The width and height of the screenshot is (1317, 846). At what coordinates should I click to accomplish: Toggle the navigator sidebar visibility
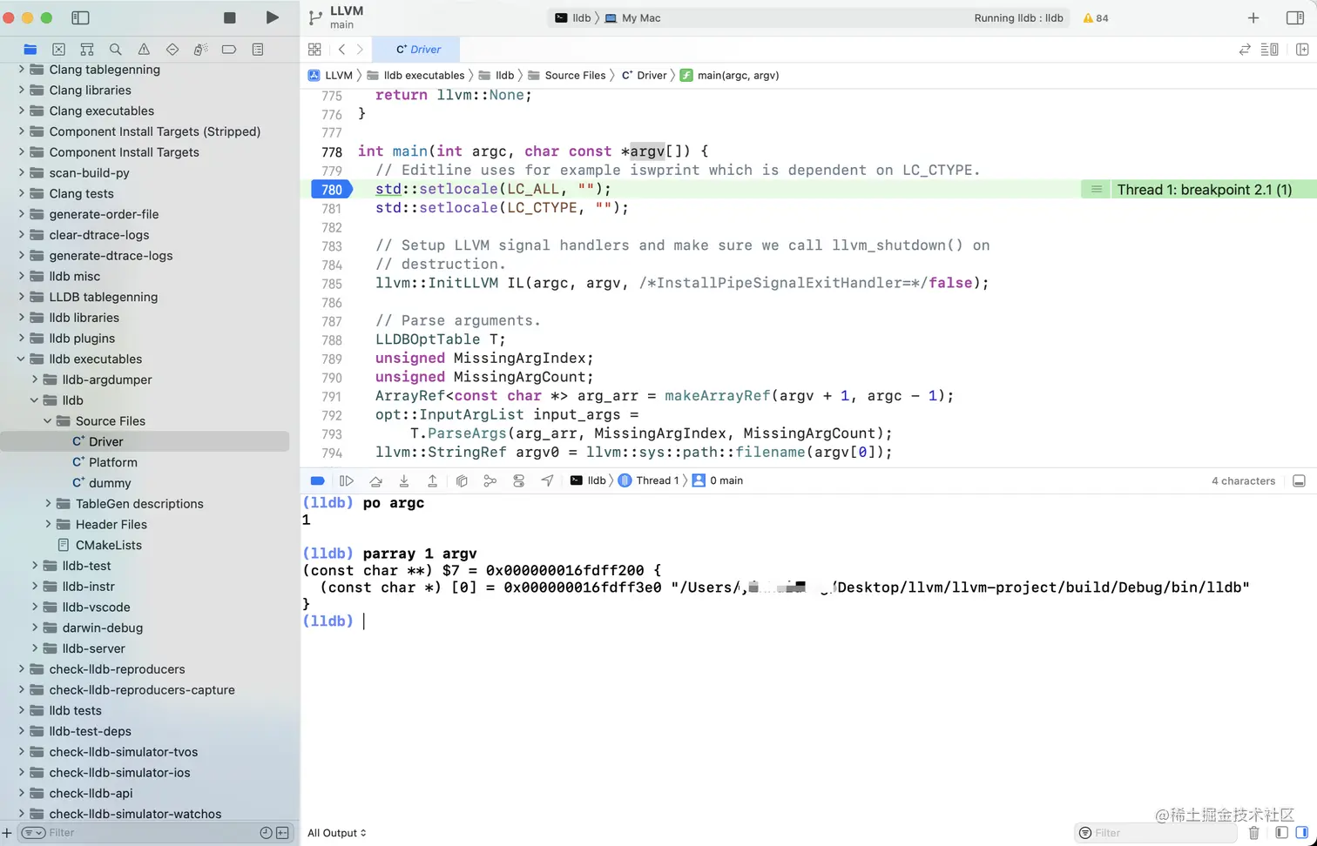[80, 17]
